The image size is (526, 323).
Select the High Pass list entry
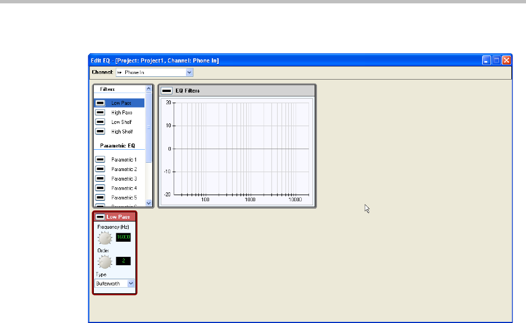pos(122,113)
